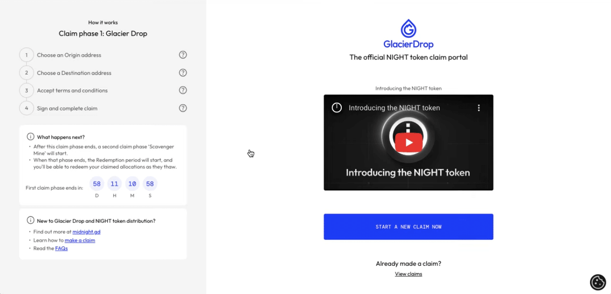Select step 1 circle in How it works
611x294 pixels.
pyautogui.click(x=26, y=55)
